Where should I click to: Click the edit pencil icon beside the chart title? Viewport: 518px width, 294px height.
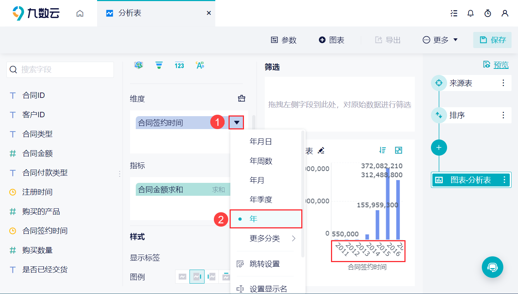point(321,151)
